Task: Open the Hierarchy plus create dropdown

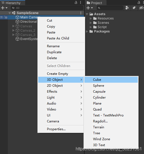Action: click(x=4, y=8)
